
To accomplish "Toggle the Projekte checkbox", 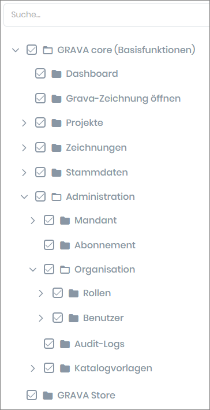I will point(40,122).
